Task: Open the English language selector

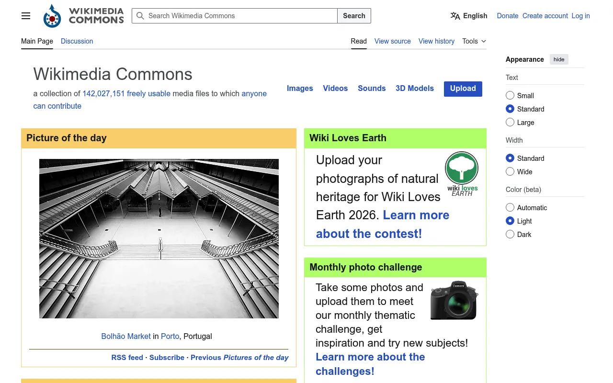Action: click(x=469, y=16)
